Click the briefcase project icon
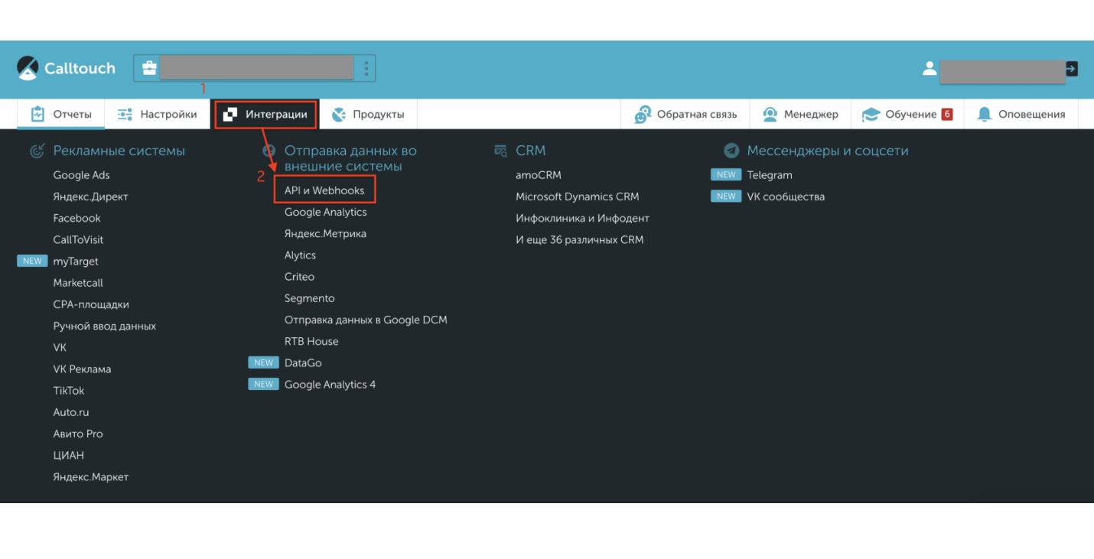The height and width of the screenshot is (559, 1094). 149,68
